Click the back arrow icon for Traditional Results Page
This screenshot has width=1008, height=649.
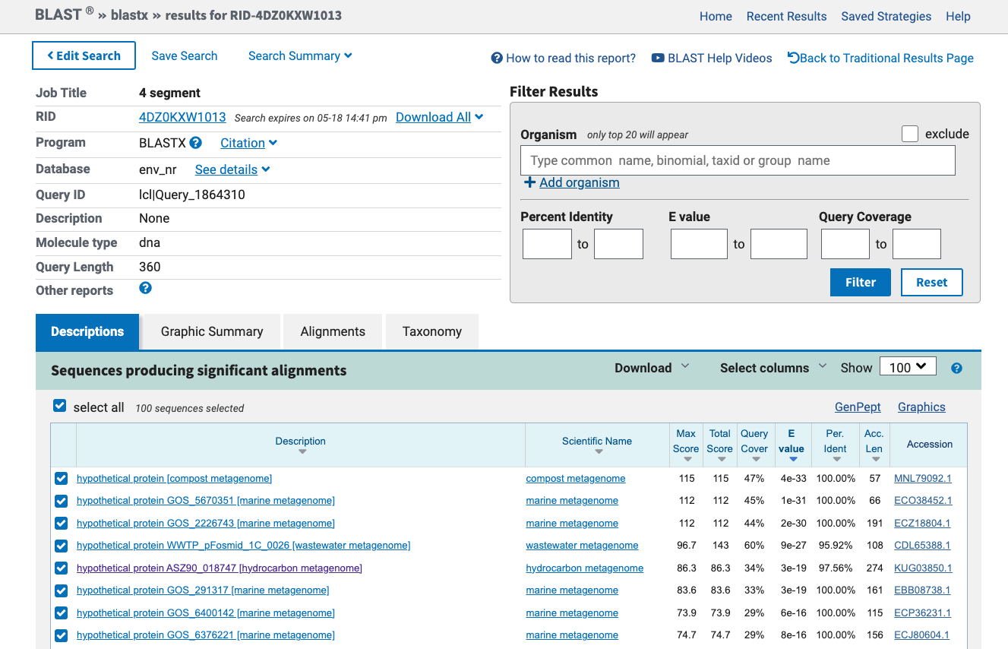(x=793, y=58)
